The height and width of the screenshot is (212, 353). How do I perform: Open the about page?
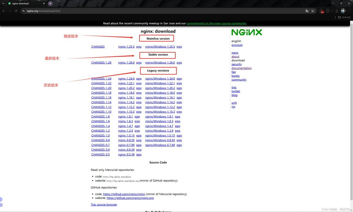point(235,57)
